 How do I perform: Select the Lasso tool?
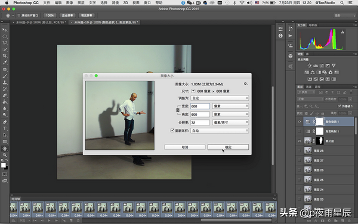[x=5, y=43]
